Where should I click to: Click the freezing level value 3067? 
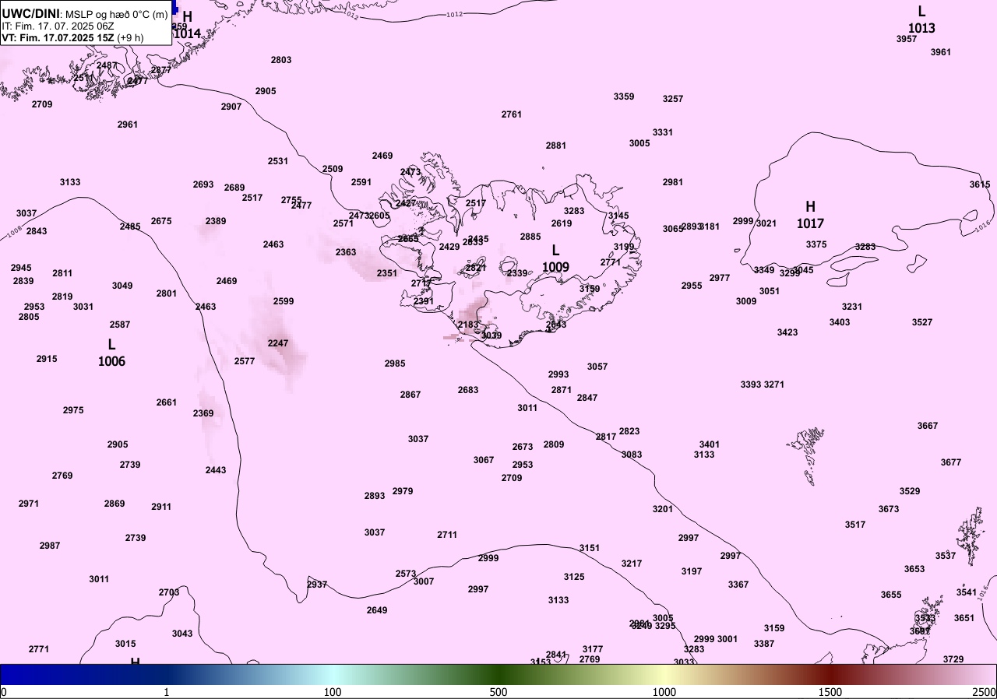[x=484, y=460]
